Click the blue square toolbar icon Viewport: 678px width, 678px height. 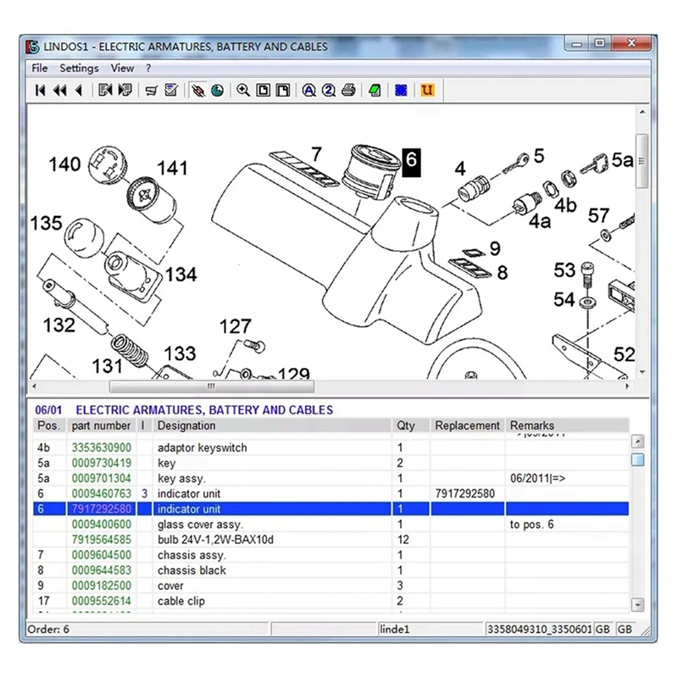pyautogui.click(x=401, y=91)
